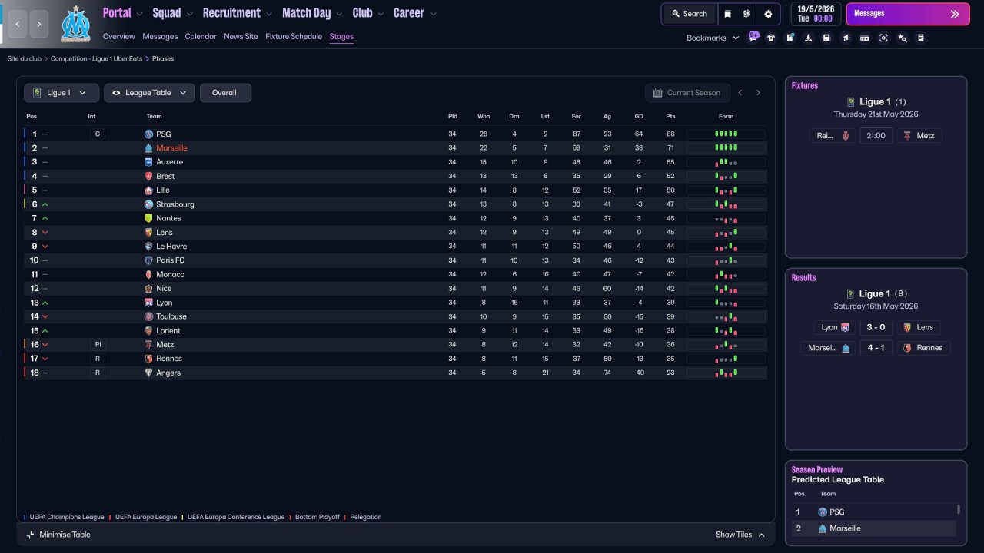The height and width of the screenshot is (553, 984).
Task: Open the settings gear icon
Action: tap(768, 14)
